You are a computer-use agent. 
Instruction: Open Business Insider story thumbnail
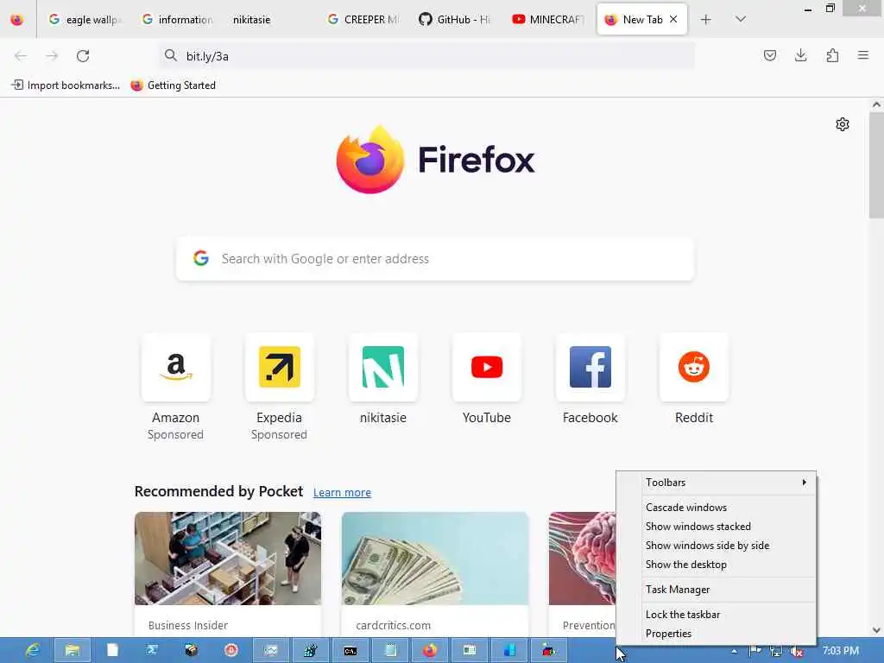(228, 559)
